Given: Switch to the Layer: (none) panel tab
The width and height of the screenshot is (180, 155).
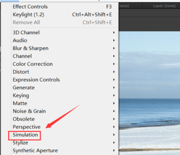Looking at the screenshot, I should (164, 6).
